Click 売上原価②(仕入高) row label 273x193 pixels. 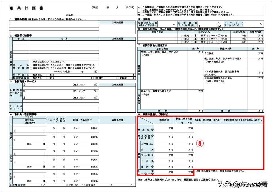146,137
